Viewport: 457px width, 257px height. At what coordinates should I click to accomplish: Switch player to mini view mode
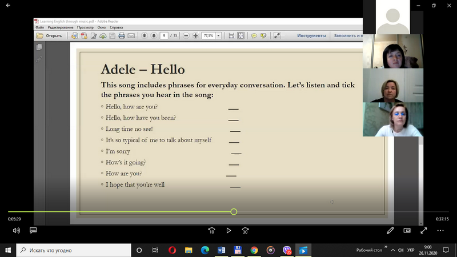[x=407, y=231]
